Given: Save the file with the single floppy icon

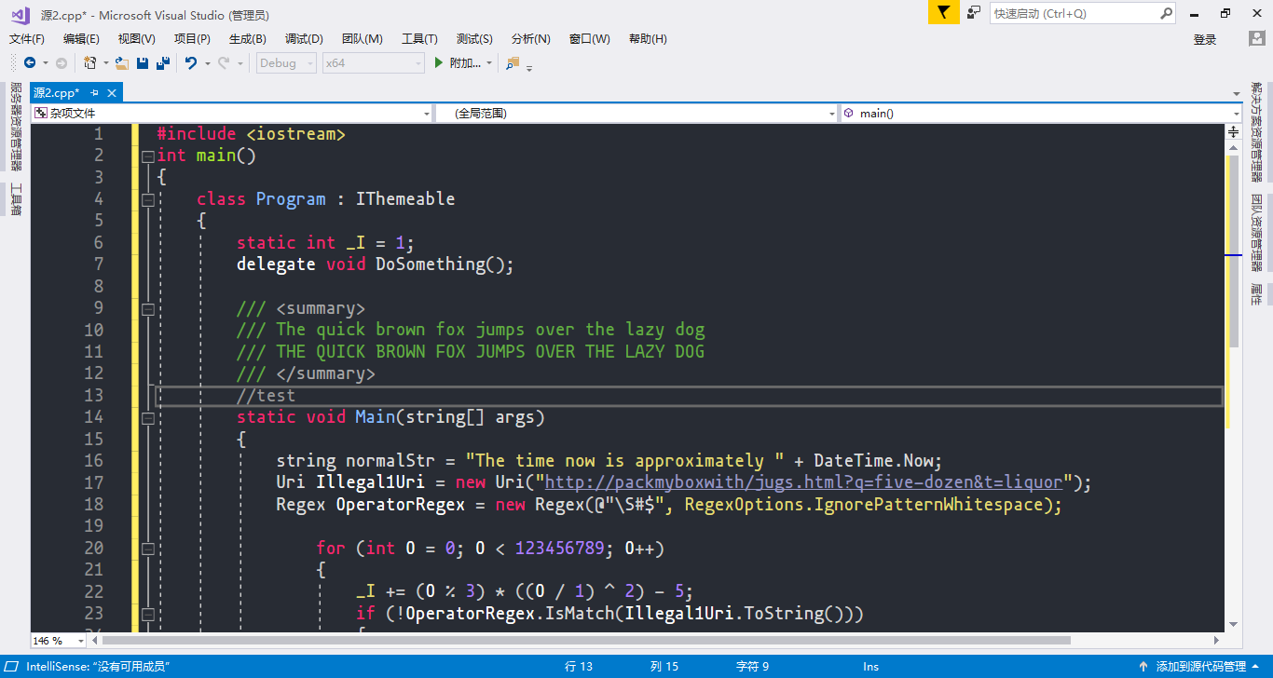Looking at the screenshot, I should (143, 63).
